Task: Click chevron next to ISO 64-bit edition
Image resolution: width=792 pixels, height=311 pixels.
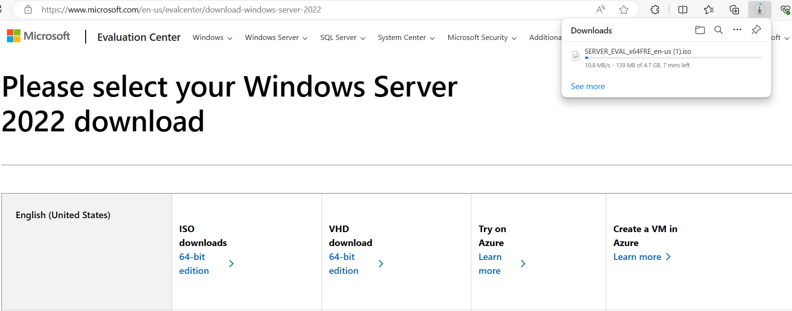Action: [231, 264]
